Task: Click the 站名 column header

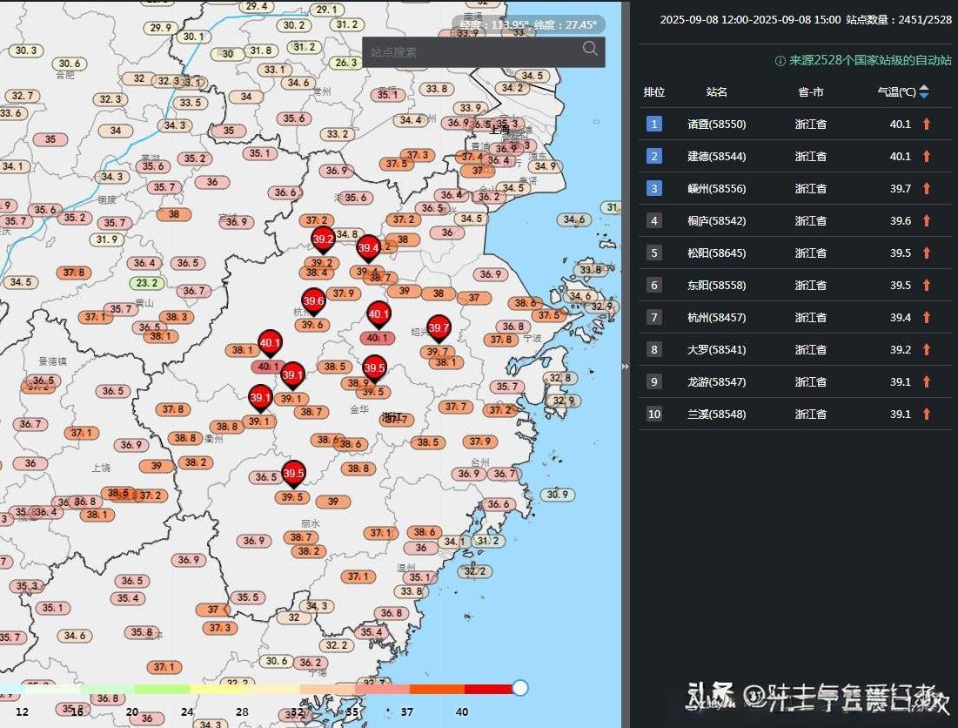Action: tap(717, 91)
